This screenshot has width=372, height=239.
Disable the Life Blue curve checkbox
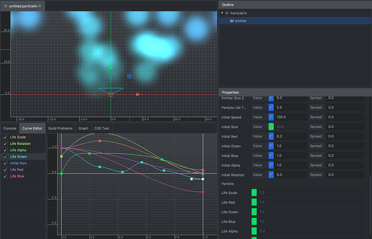(5, 176)
